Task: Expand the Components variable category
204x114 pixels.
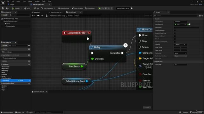Action: pyautogui.click(x=1, y=67)
